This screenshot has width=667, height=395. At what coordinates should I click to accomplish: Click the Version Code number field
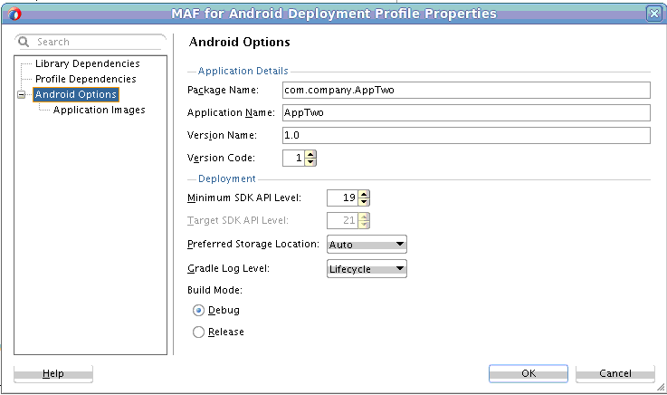pyautogui.click(x=293, y=158)
